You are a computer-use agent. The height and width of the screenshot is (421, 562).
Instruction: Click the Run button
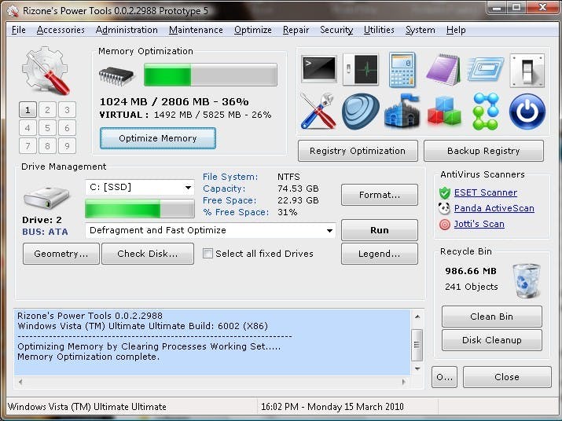380,230
